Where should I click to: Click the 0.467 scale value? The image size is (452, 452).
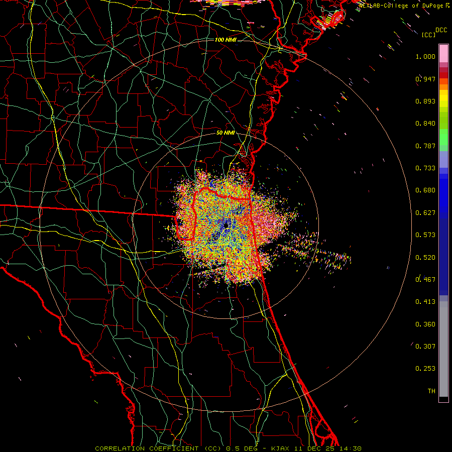(425, 279)
